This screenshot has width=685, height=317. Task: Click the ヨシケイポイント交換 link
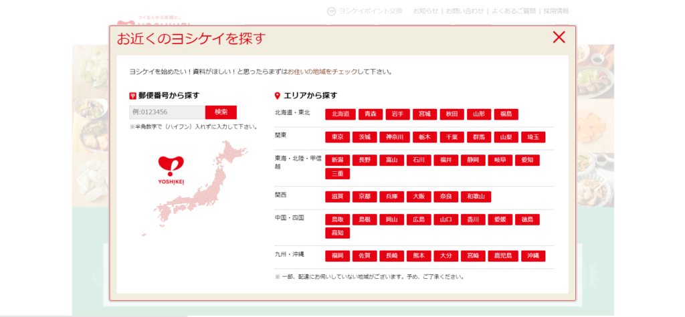tap(365, 11)
